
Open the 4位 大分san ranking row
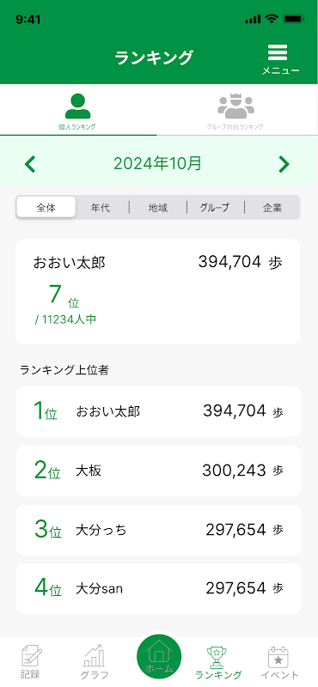tap(159, 589)
